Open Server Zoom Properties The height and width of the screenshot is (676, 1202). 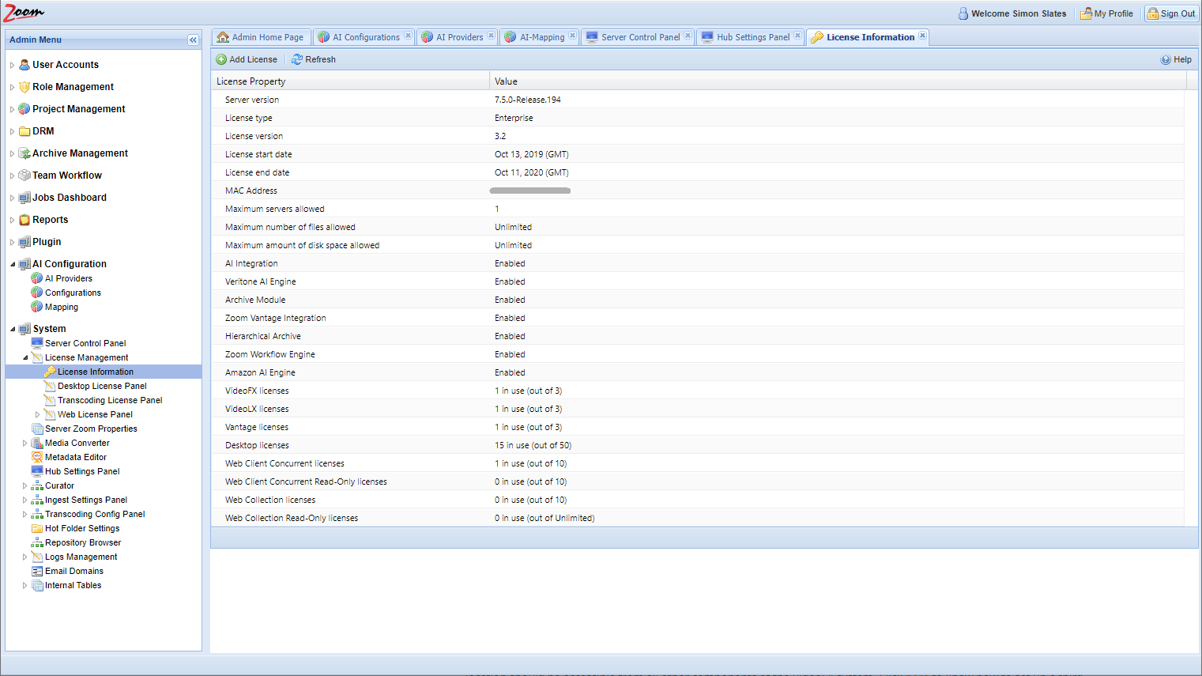91,429
